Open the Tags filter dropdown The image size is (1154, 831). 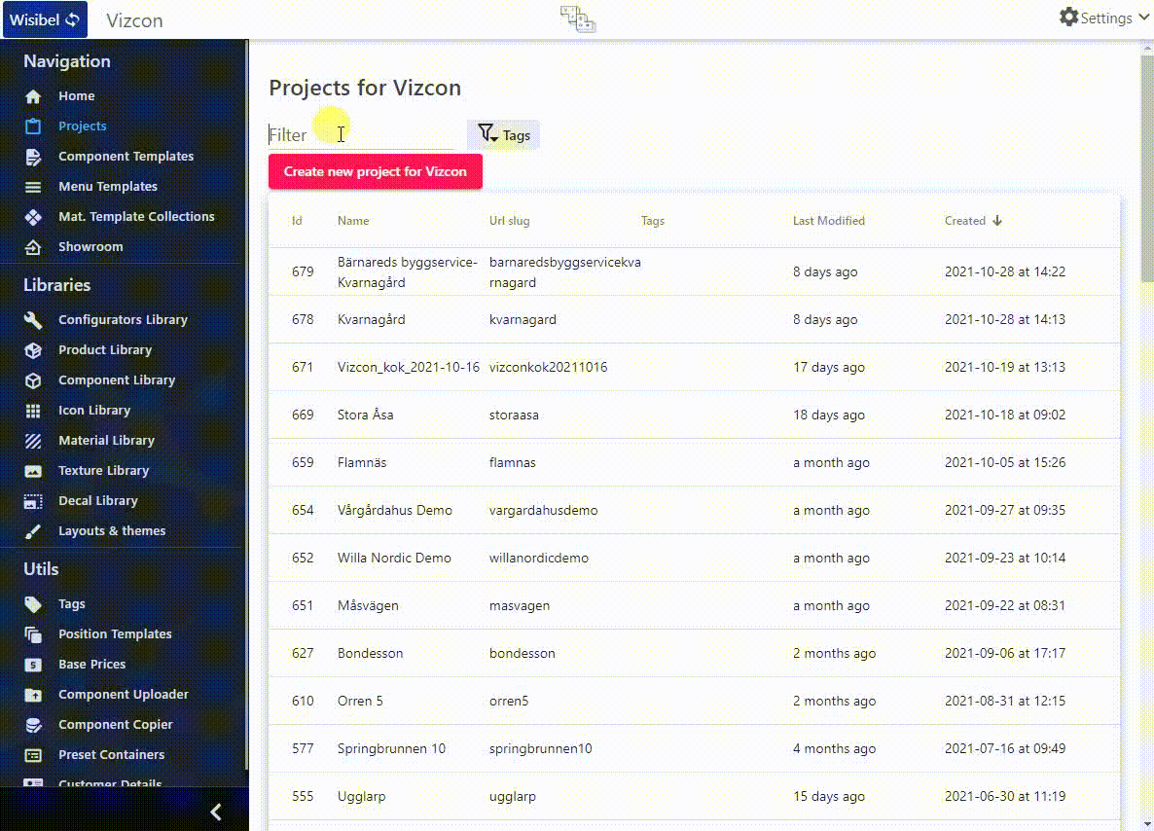click(503, 135)
